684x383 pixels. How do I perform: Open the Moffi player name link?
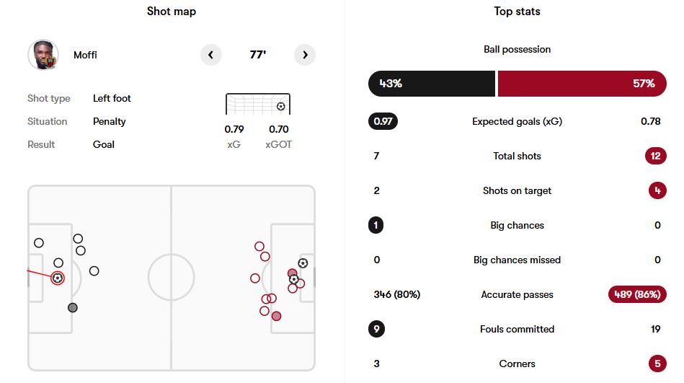pos(86,55)
